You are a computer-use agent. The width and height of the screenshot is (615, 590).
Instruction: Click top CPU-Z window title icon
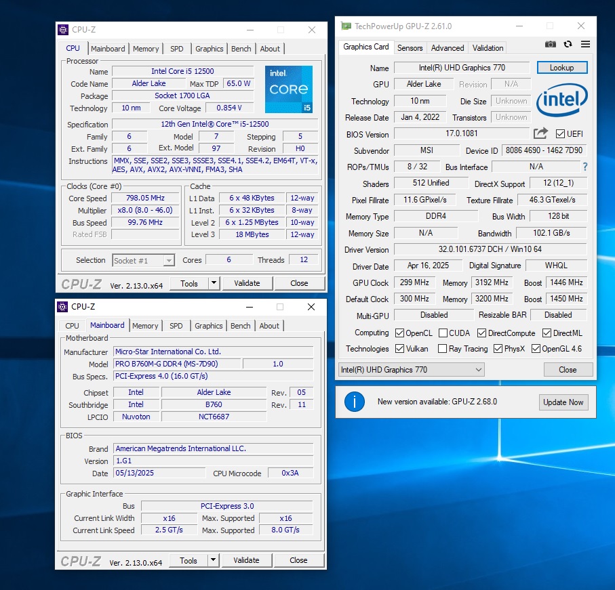point(63,30)
